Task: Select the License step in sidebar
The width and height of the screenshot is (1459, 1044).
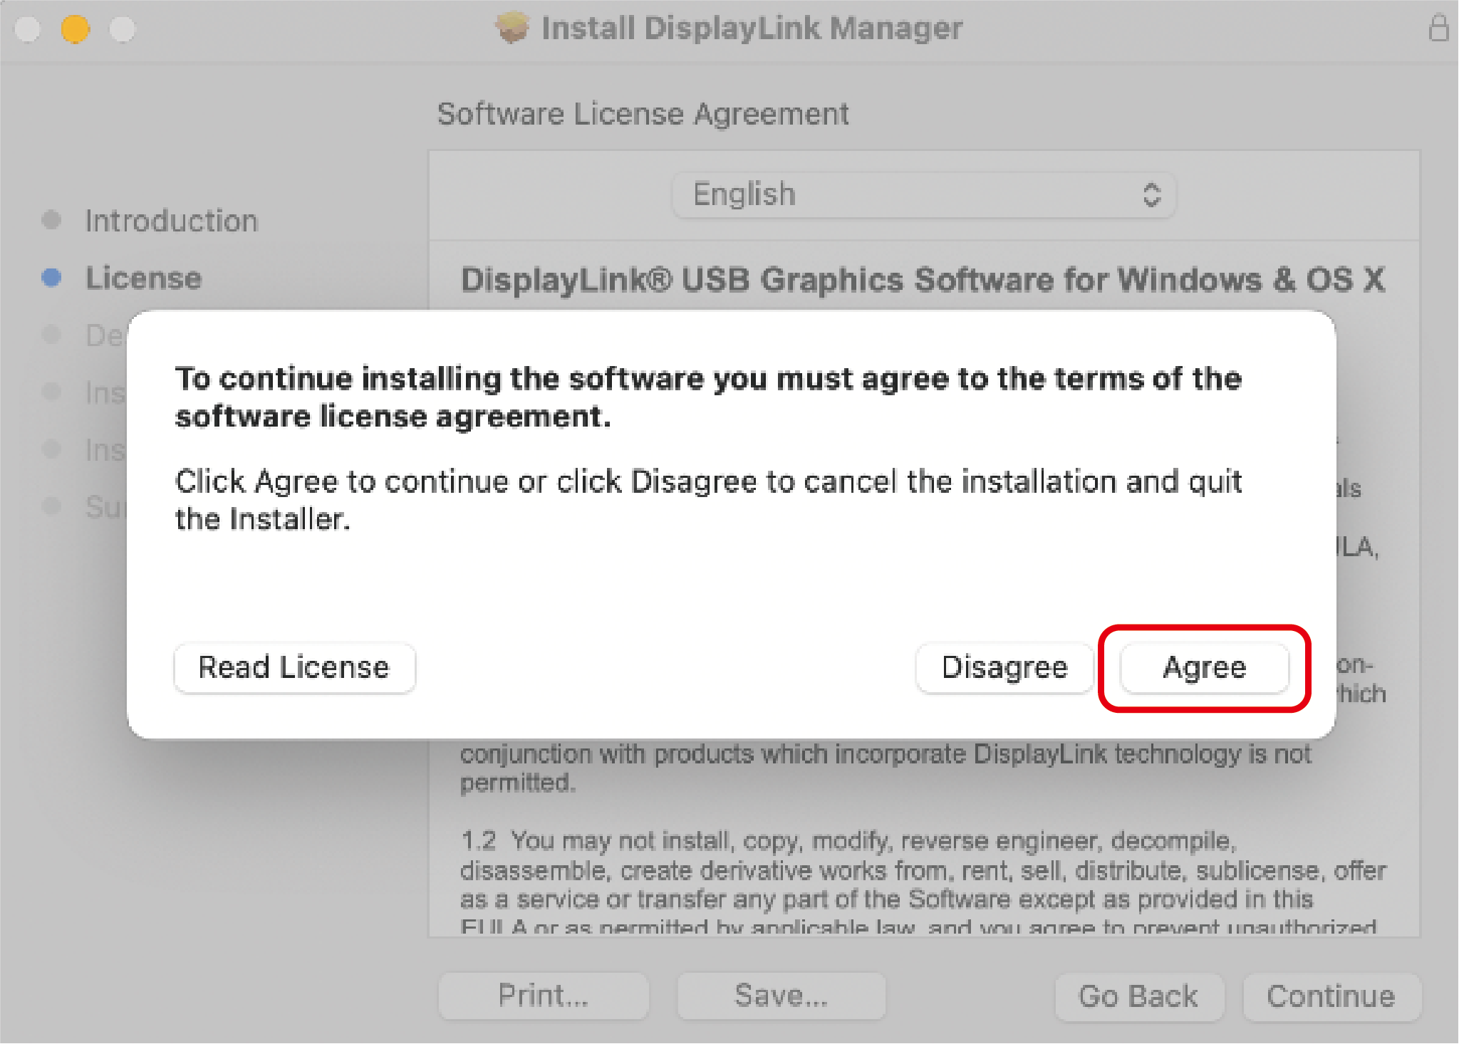Action: (x=143, y=278)
